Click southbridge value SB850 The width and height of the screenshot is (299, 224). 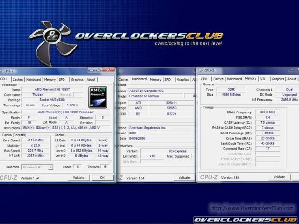[171, 108]
